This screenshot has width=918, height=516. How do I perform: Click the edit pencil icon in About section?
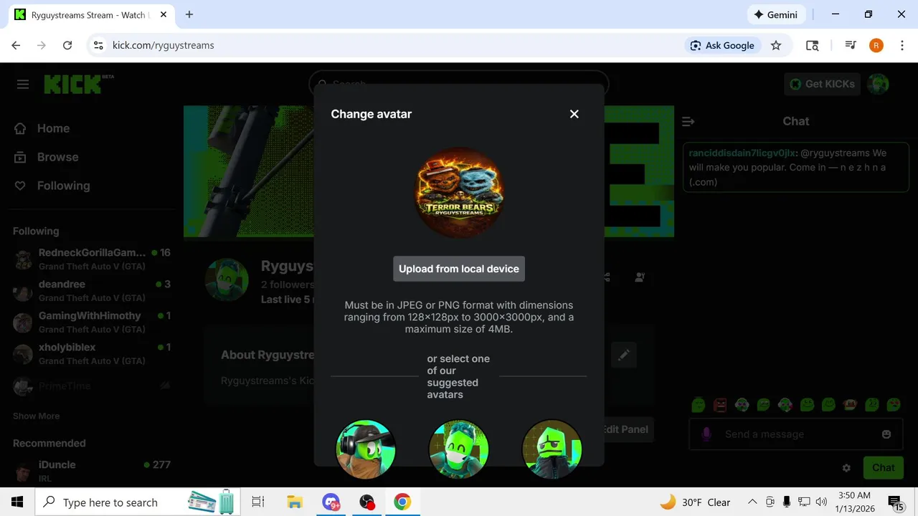pos(623,354)
